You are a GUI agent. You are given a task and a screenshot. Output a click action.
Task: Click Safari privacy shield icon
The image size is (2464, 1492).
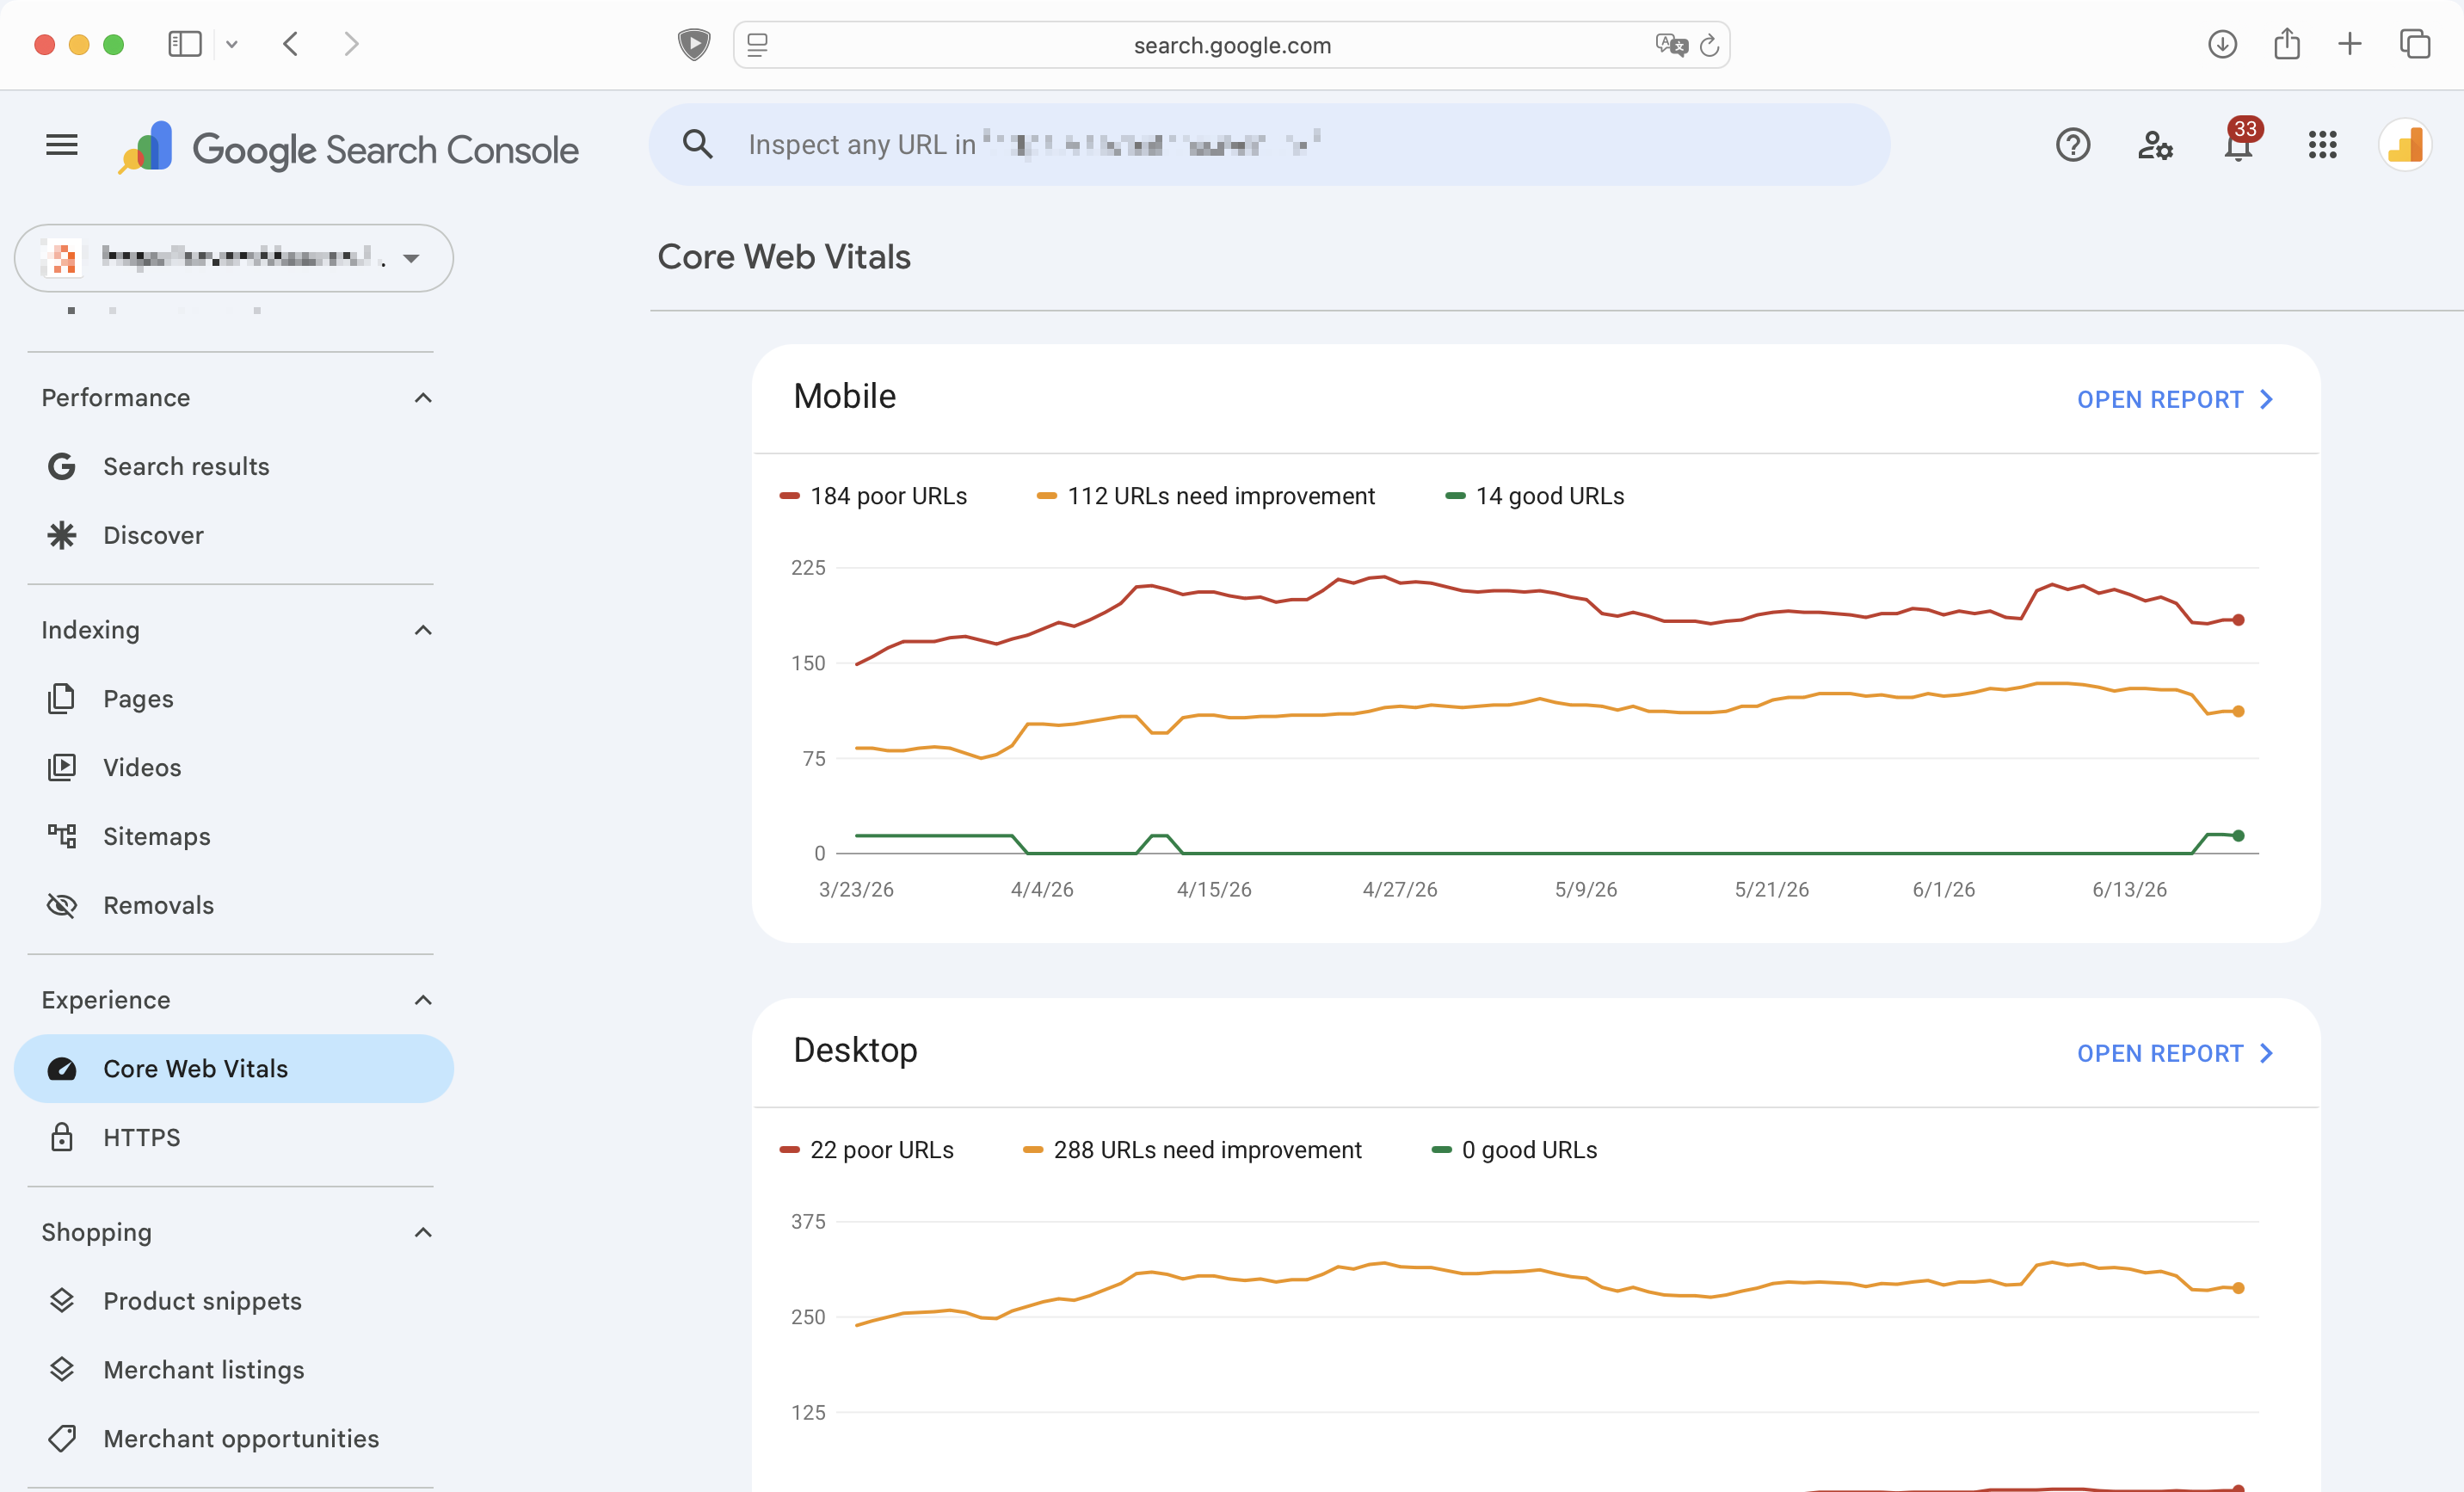pos(693,44)
